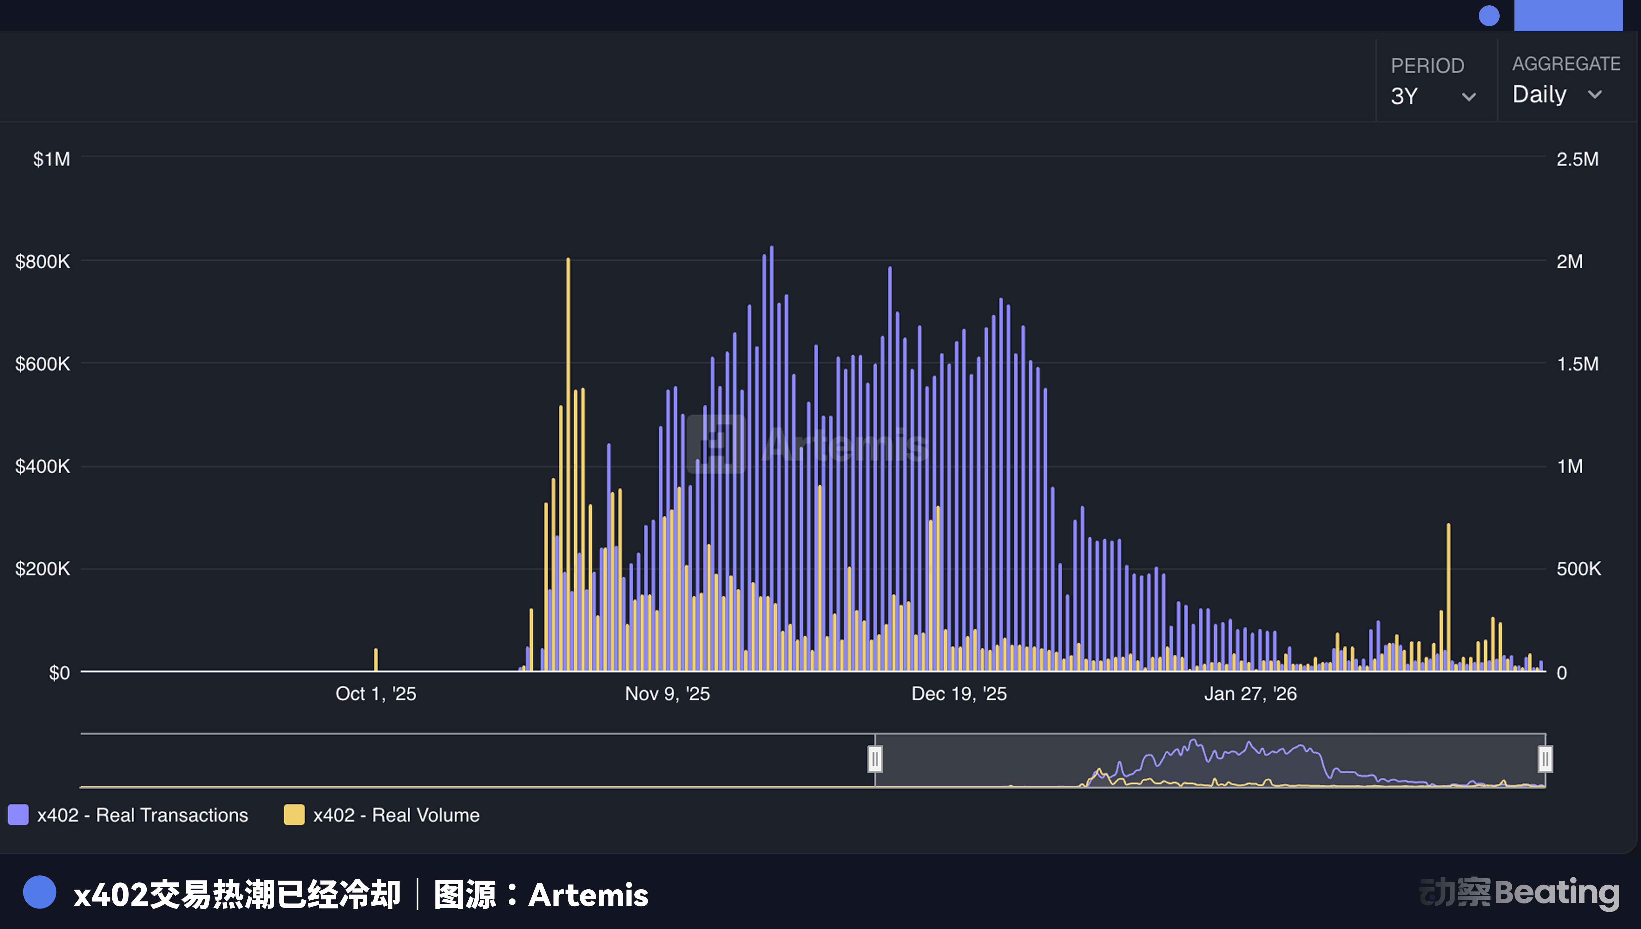1641x929 pixels.
Task: Click the chevron beside 3Y
Action: tap(1469, 97)
